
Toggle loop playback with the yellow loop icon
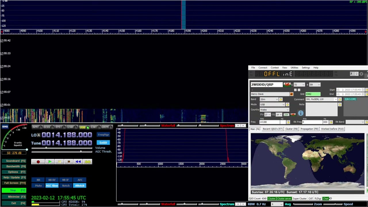[x=88, y=162]
